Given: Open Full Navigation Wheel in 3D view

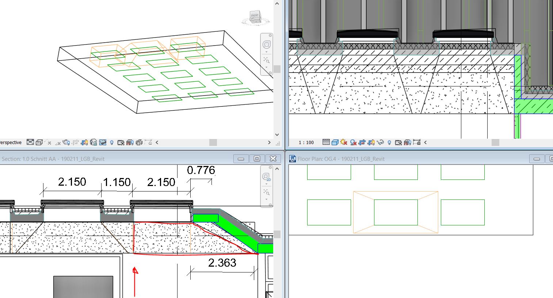Looking at the screenshot, I should coord(267,44).
